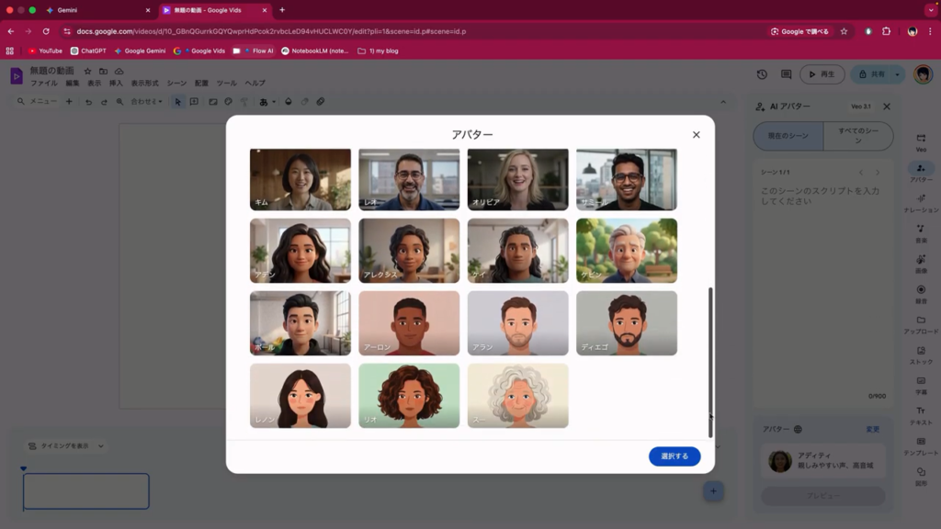This screenshot has width=941, height=529.
Task: Click the 選択する button
Action: (x=674, y=456)
